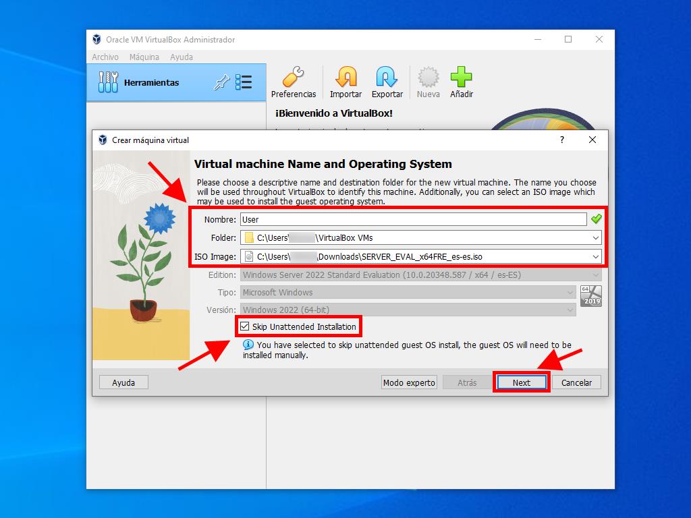The height and width of the screenshot is (518, 691).
Task: Click the Ayuda button in dialog
Action: pyautogui.click(x=123, y=382)
